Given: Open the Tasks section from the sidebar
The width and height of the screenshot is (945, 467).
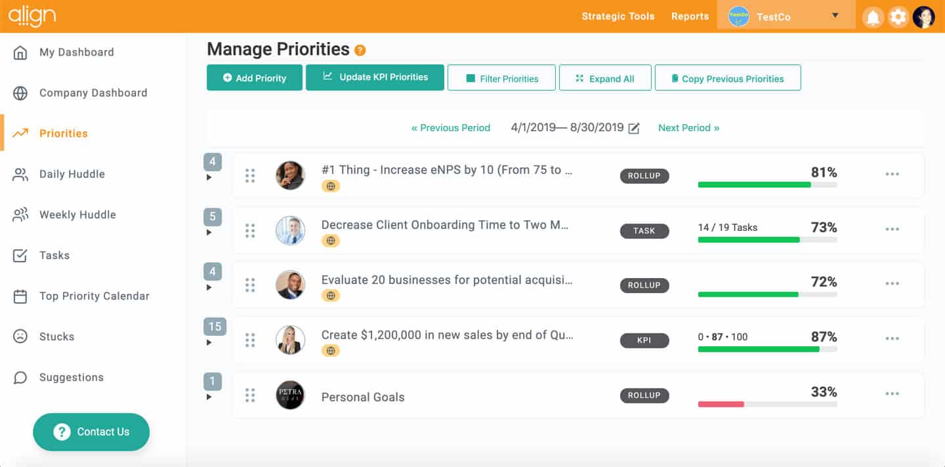Looking at the screenshot, I should coord(20,255).
